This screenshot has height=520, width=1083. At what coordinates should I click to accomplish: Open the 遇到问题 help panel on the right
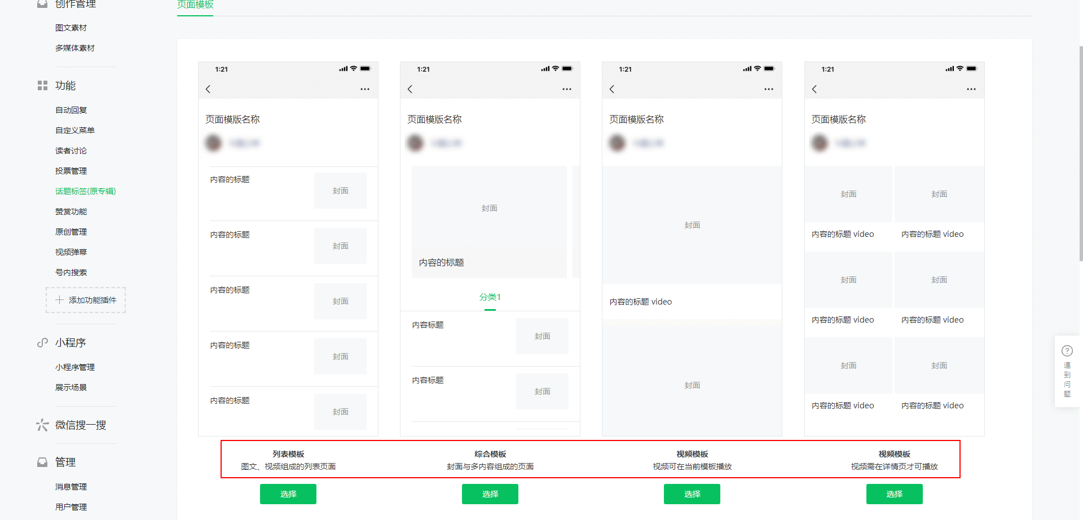coord(1067,372)
